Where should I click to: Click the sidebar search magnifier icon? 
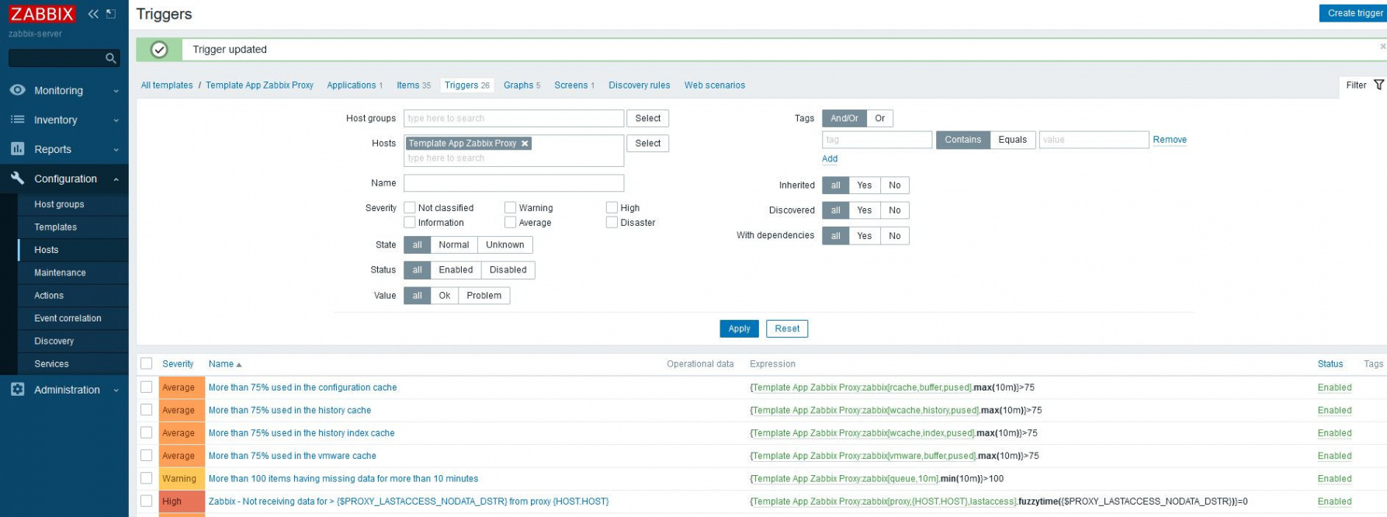[111, 58]
